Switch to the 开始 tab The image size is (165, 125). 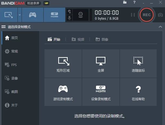click(54, 39)
